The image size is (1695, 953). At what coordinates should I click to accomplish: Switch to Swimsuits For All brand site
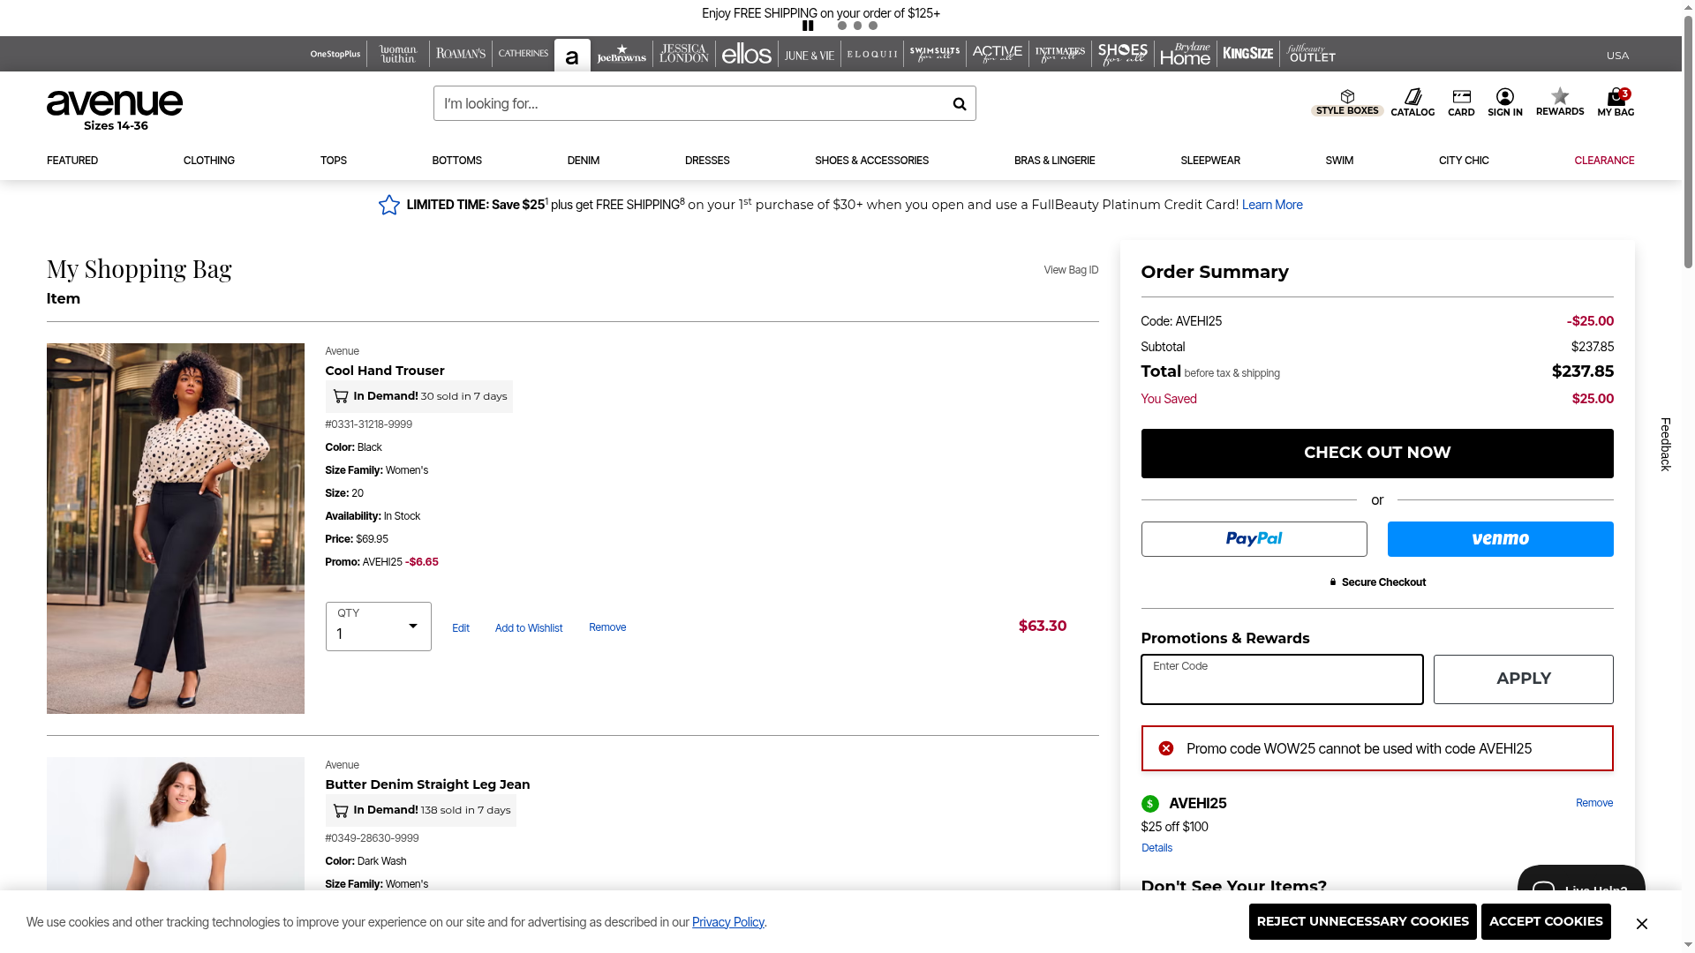(935, 54)
